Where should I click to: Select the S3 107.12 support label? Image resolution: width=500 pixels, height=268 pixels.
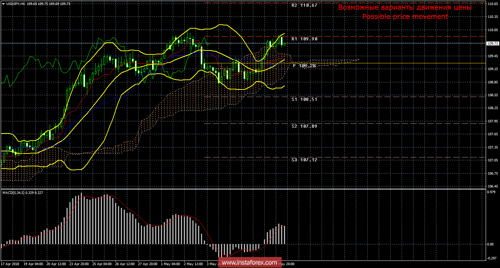click(x=304, y=160)
